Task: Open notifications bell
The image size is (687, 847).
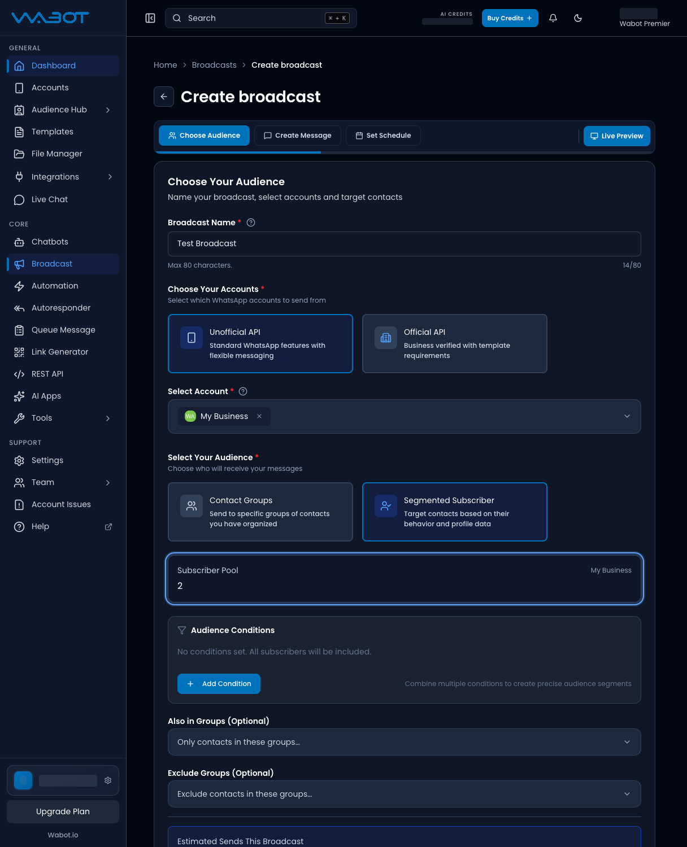Action: 553,18
